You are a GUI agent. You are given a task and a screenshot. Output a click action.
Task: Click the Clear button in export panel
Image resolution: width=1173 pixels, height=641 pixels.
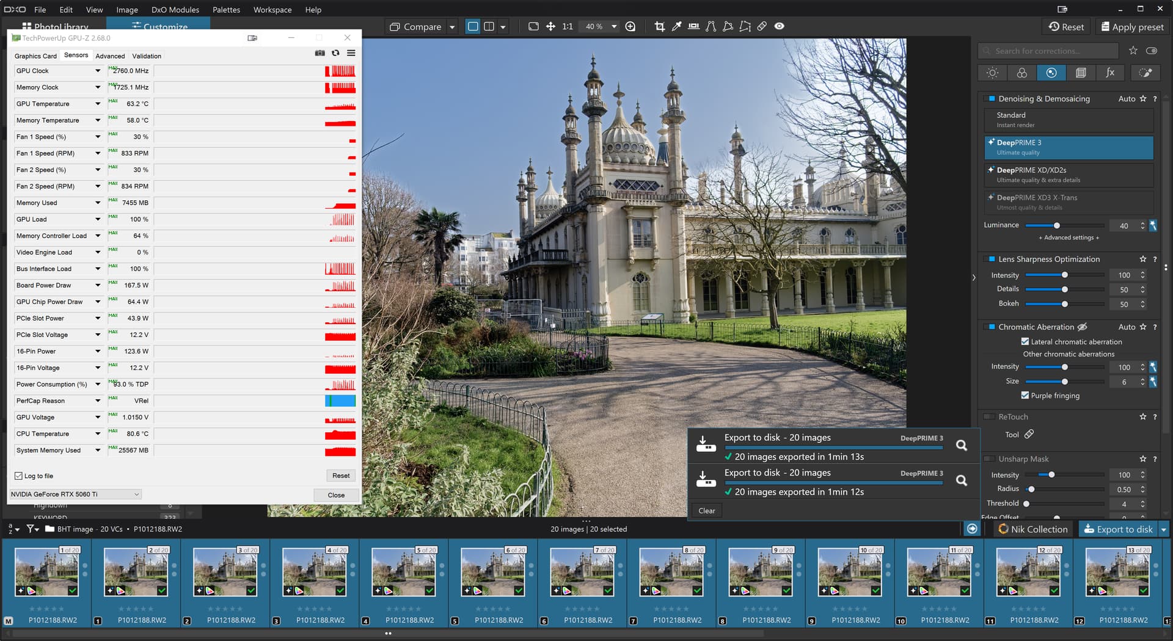click(706, 510)
